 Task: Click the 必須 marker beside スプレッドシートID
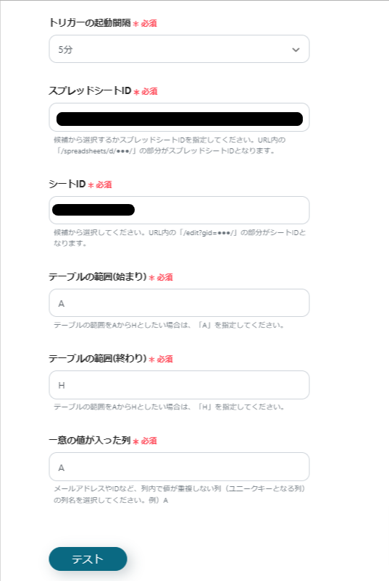[149, 91]
